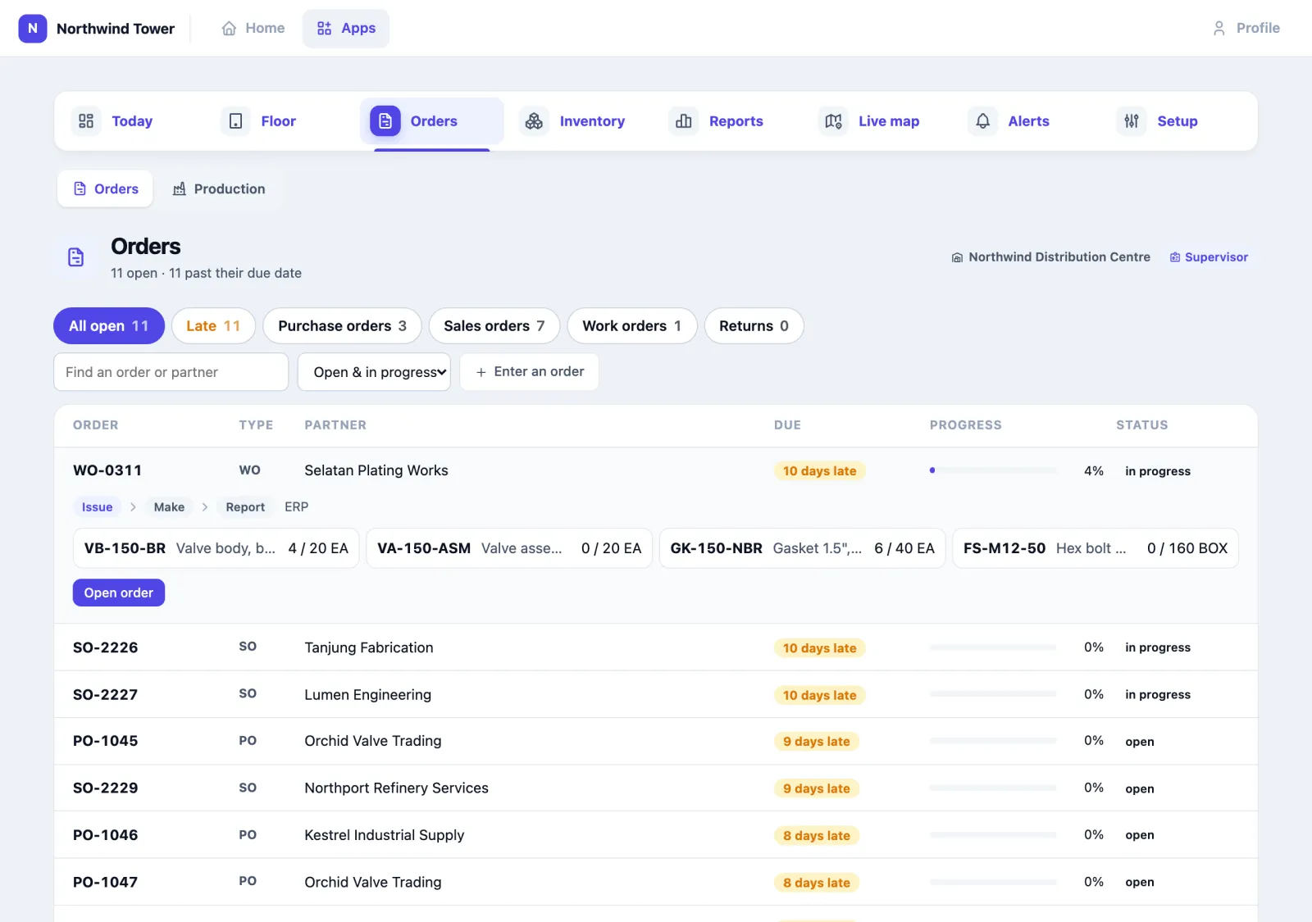Viewport: 1312px width, 922px height.
Task: Collapse the WO-0311 order row
Action: pyautogui.click(x=655, y=471)
